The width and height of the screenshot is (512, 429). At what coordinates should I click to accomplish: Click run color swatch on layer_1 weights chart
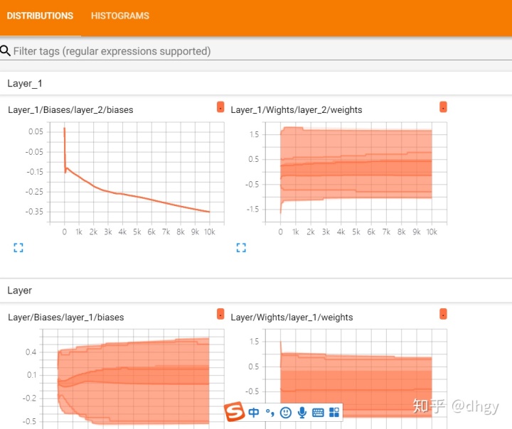point(443,314)
